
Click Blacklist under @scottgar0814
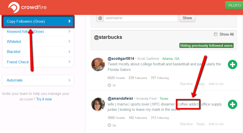(186, 84)
